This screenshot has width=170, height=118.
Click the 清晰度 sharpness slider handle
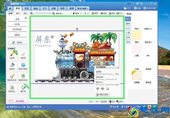coord(17,37)
